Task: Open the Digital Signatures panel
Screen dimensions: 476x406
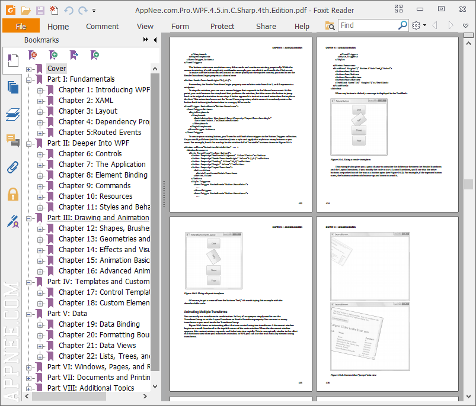Action: pos(13,221)
